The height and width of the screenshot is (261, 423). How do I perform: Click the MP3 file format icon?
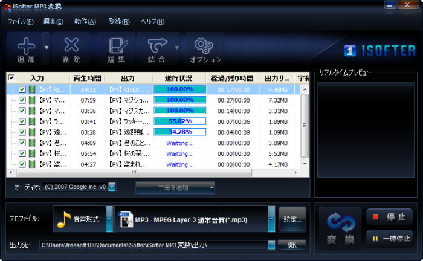(126, 219)
